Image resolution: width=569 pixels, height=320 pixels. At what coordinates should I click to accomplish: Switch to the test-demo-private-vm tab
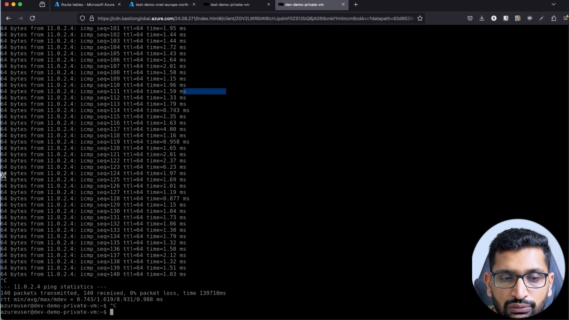click(x=237, y=4)
